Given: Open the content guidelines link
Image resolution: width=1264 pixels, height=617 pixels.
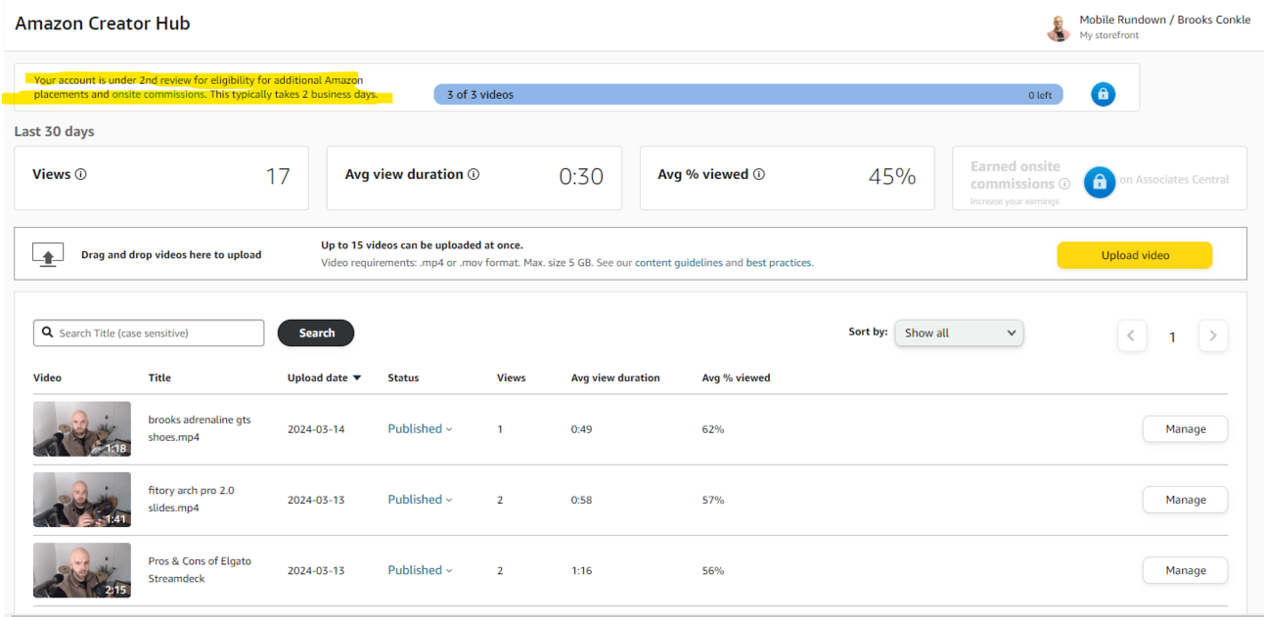Looking at the screenshot, I should coord(678,262).
